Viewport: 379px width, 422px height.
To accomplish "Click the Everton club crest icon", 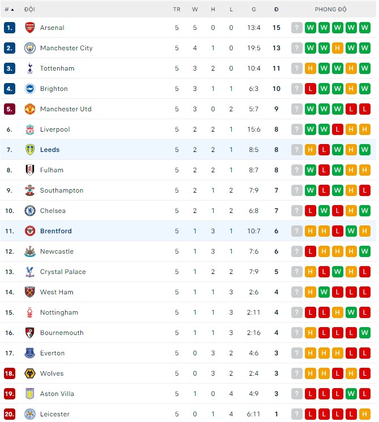I will coord(30,353).
